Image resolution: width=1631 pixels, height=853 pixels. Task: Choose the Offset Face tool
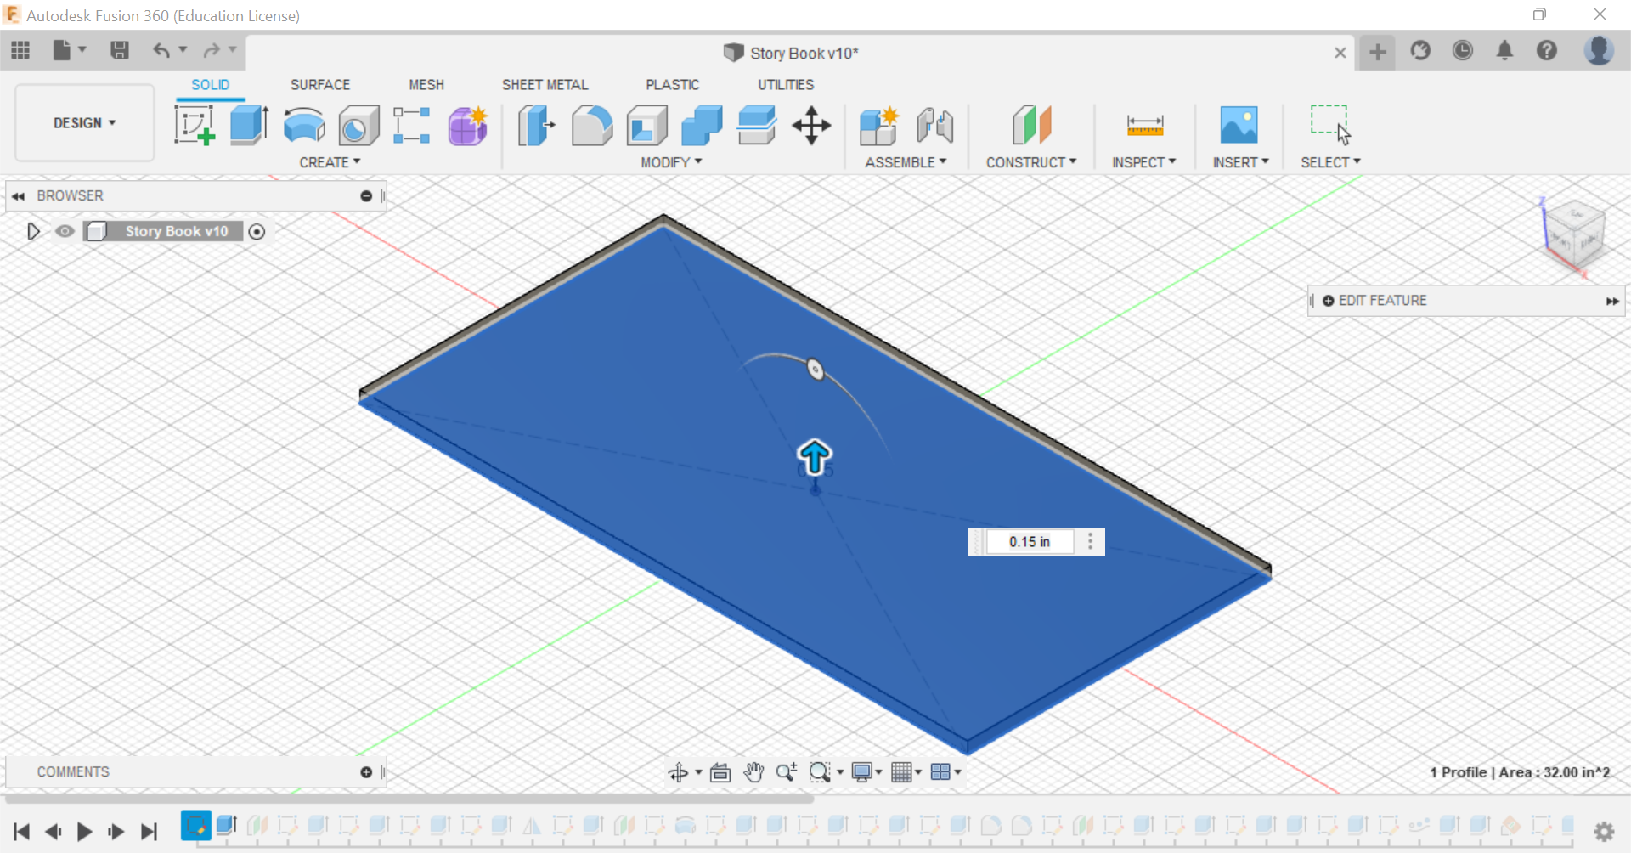tap(757, 125)
